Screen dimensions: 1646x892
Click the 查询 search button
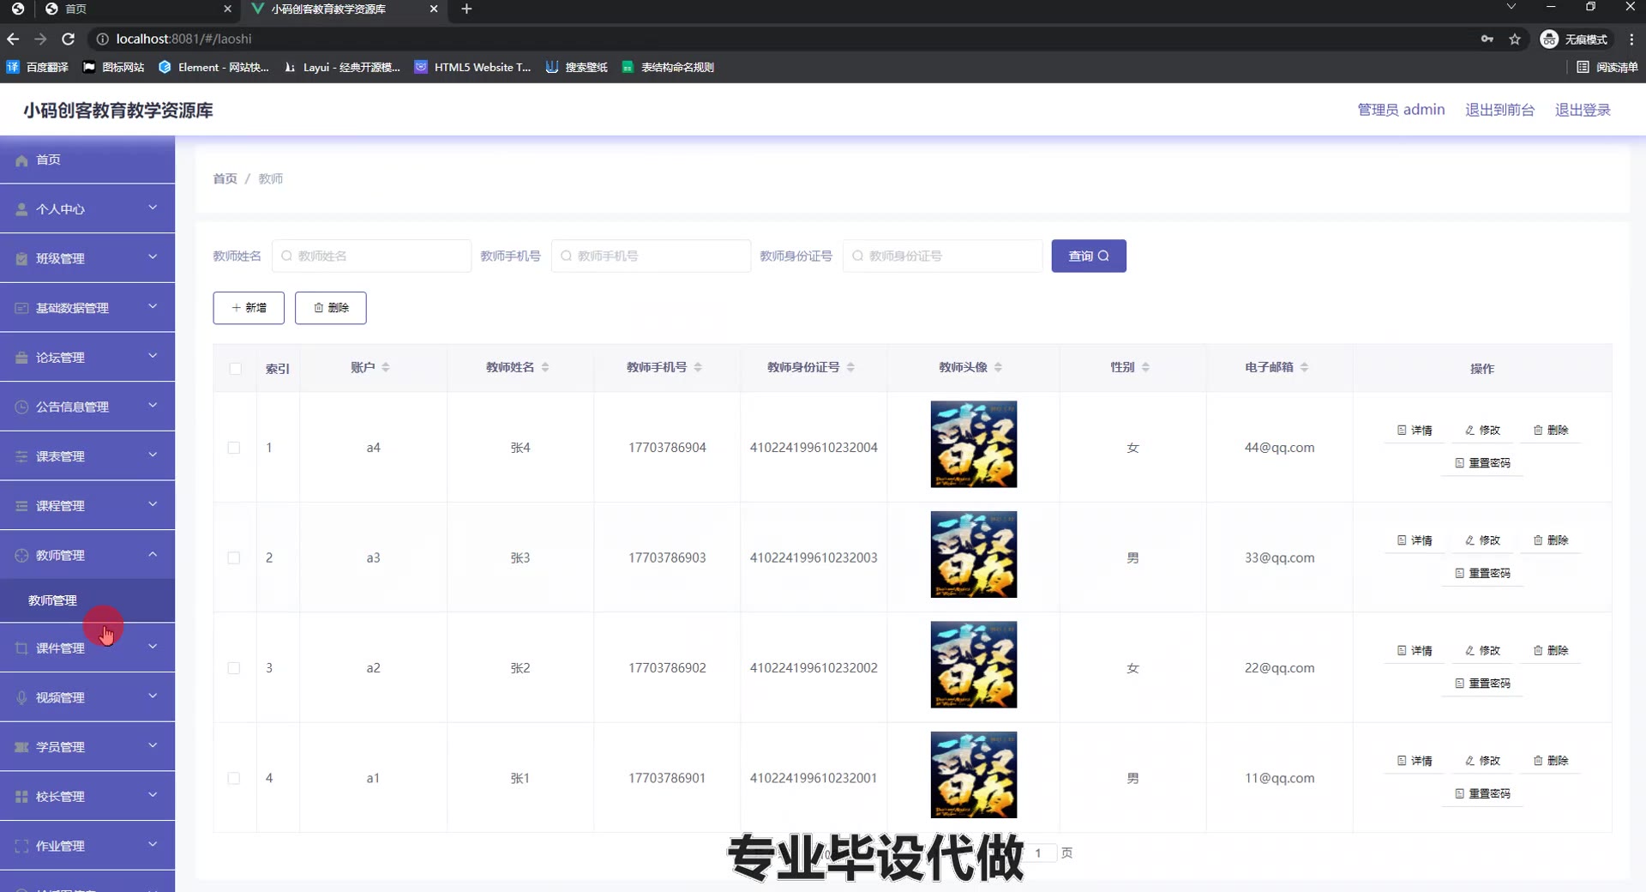pos(1088,256)
